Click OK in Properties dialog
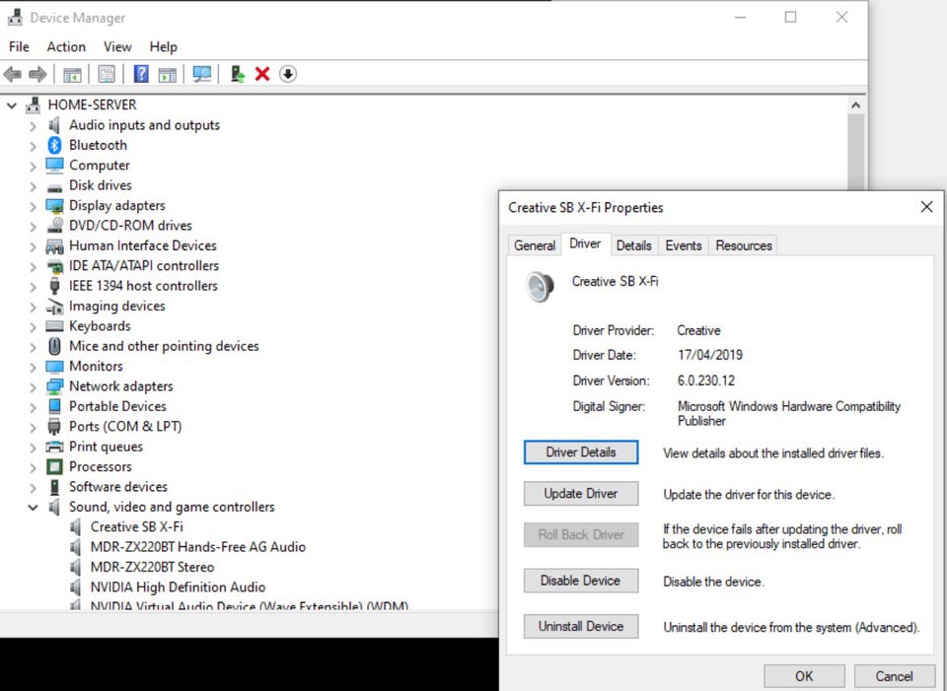947x691 pixels. pos(804,676)
